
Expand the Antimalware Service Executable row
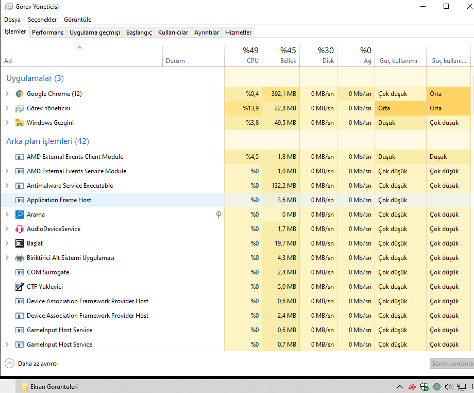coord(7,186)
